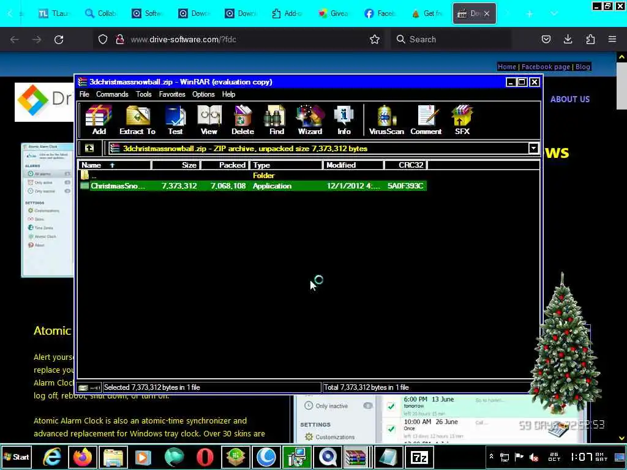The height and width of the screenshot is (470, 627).
Task: Close the active browser tab
Action: [x=487, y=13]
